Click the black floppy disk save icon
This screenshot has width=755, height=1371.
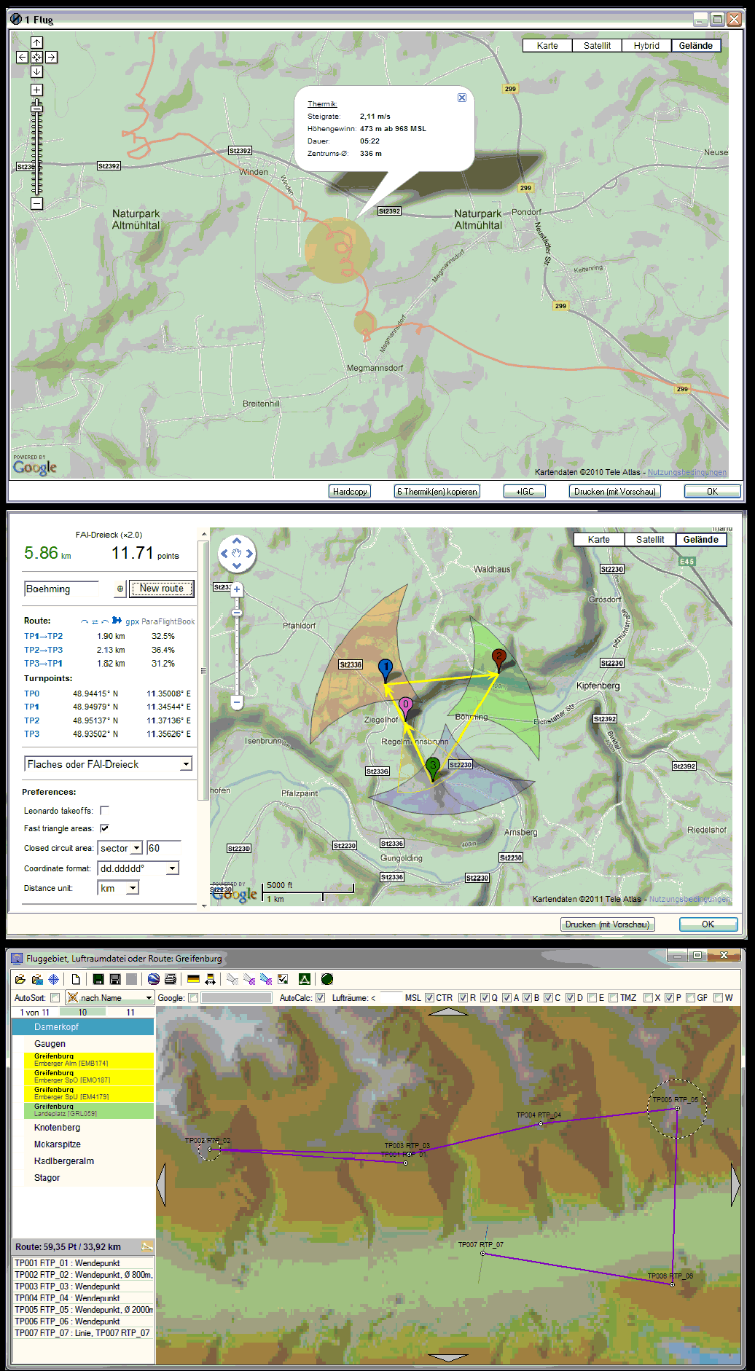115,979
